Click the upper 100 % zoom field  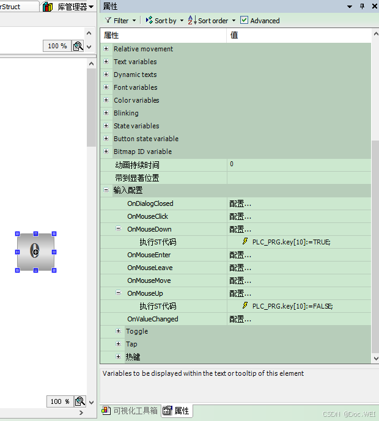(57, 46)
